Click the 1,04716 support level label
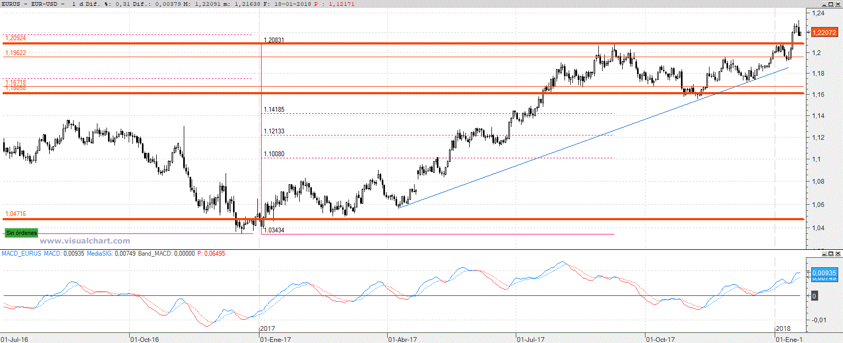 (15, 214)
